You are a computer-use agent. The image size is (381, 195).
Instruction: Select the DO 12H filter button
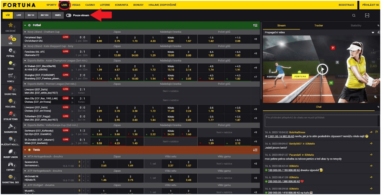coord(44,15)
